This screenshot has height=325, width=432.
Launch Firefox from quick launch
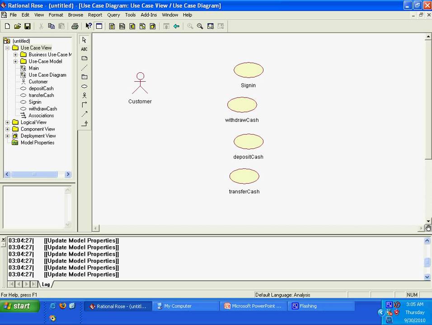click(63, 306)
